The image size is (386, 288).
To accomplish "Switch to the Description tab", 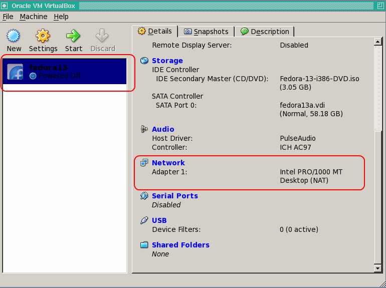I will coord(265,32).
